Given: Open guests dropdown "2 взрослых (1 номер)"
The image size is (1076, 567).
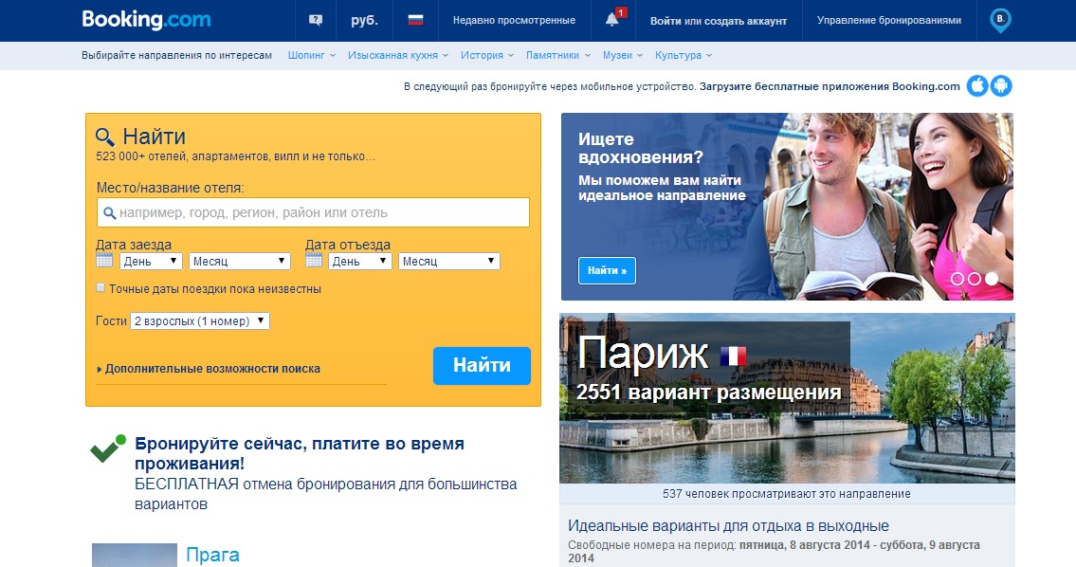Looking at the screenshot, I should point(200,320).
